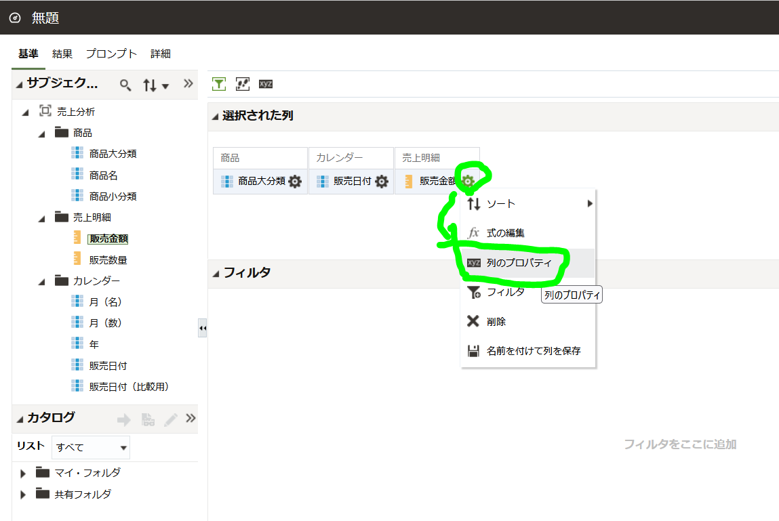Click the カレンダー table header in selected columns
The height and width of the screenshot is (521, 779).
point(351,158)
